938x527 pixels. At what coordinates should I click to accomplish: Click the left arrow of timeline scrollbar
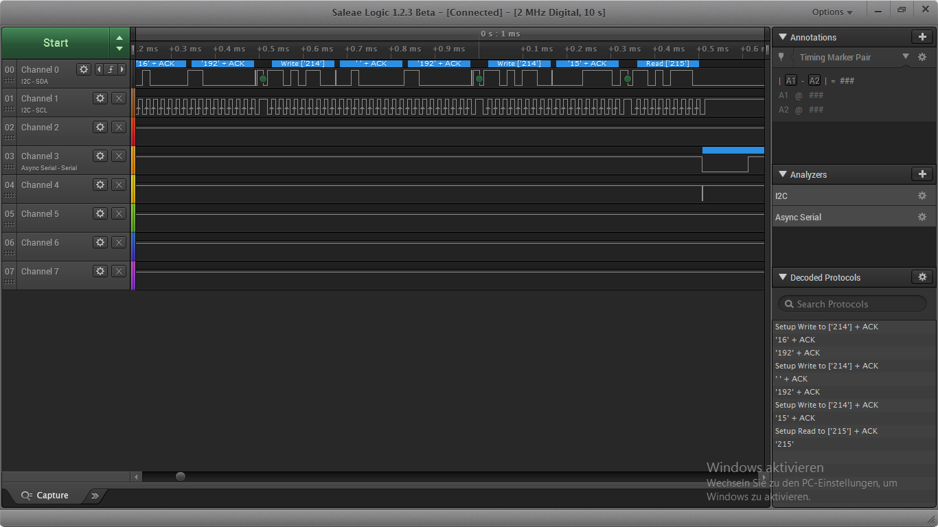coord(136,476)
